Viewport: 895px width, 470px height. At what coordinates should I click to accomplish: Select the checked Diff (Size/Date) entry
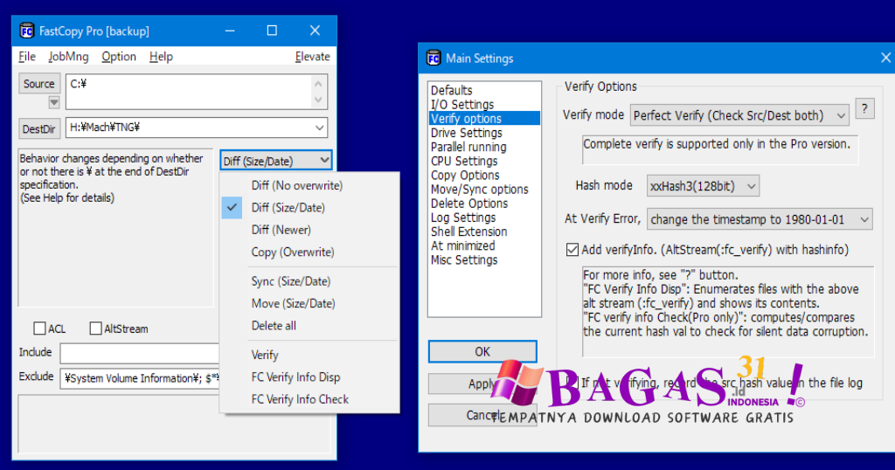288,208
